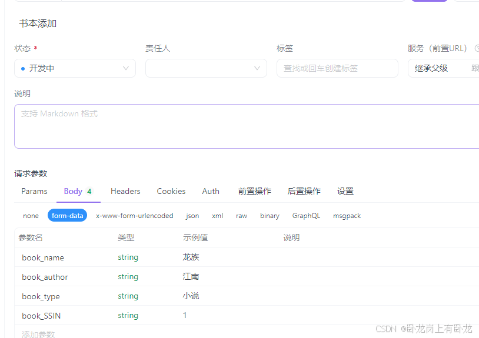Click the book_SSIN parameter name cell
Viewport: 479px width, 338px height.
click(x=41, y=316)
